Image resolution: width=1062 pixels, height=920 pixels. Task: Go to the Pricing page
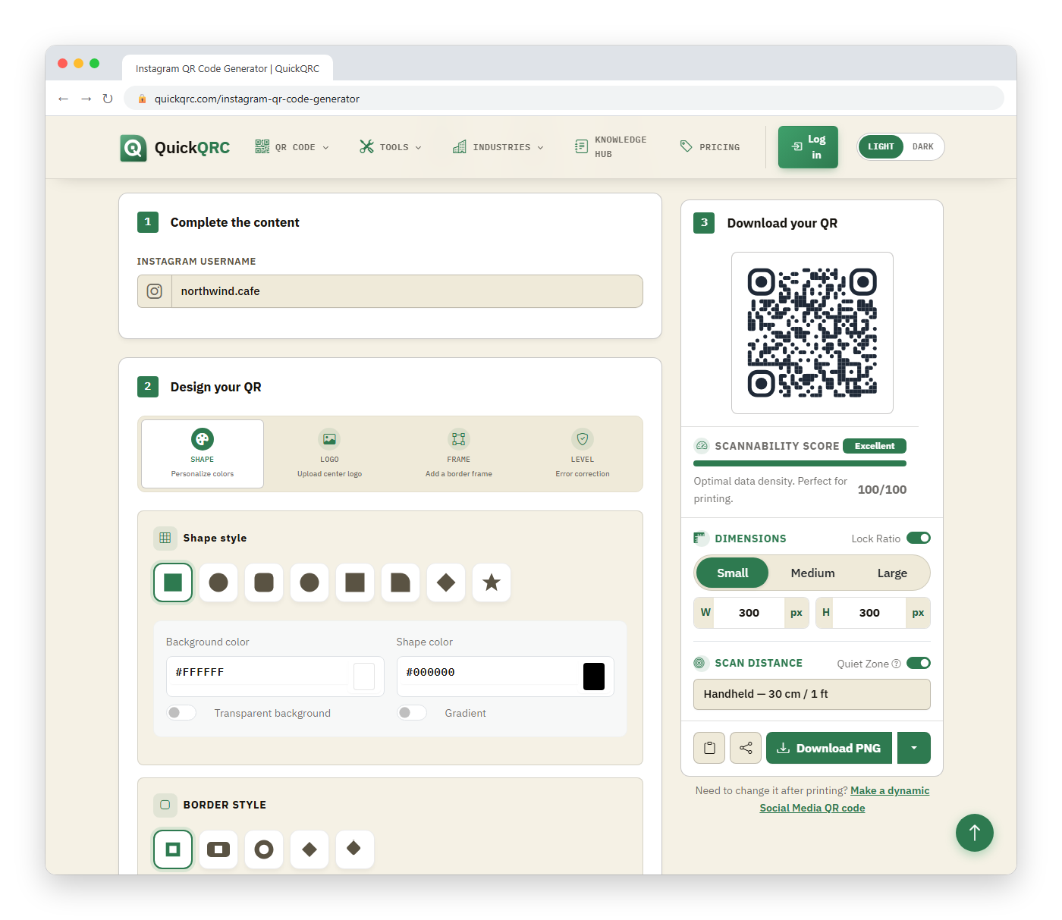[x=710, y=147]
